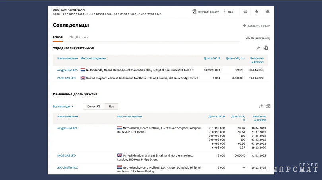This screenshot has height=180, width=322.
Task: Sort share changes by Доля в УК, ₽ header
Action: click(x=217, y=116)
